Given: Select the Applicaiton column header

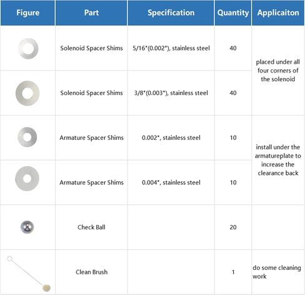Looking at the screenshot, I should 278,12.
